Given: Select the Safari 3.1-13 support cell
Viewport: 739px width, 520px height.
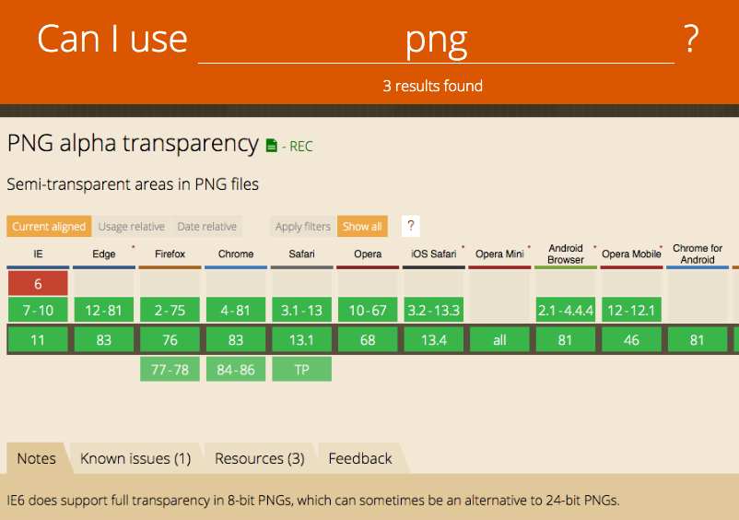Looking at the screenshot, I should pyautogui.click(x=301, y=310).
